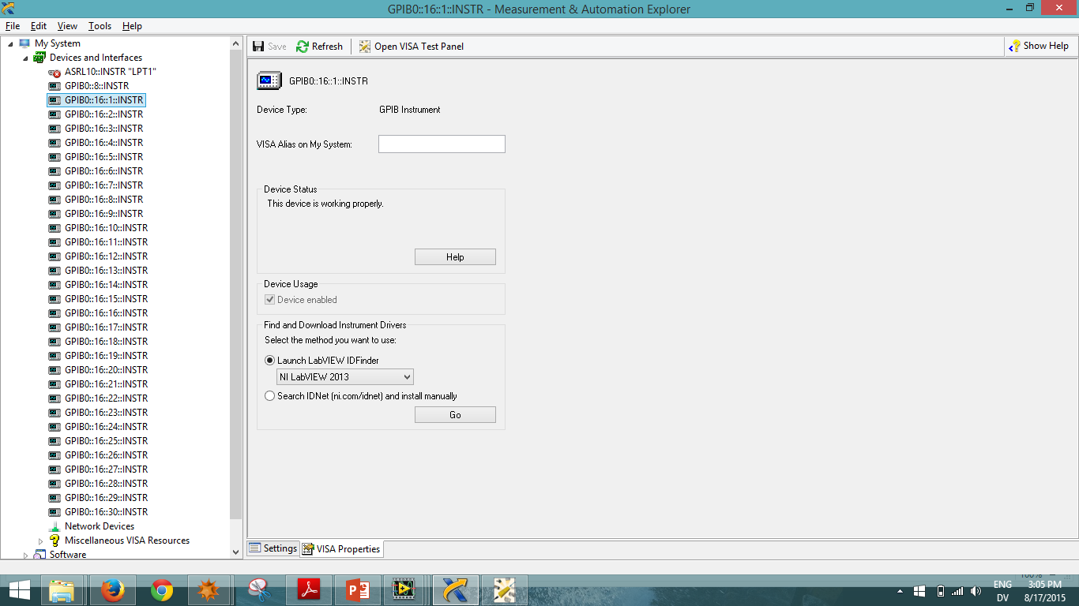Click the tree panel scroll-up arrow
1079x606 pixels.
click(x=235, y=43)
